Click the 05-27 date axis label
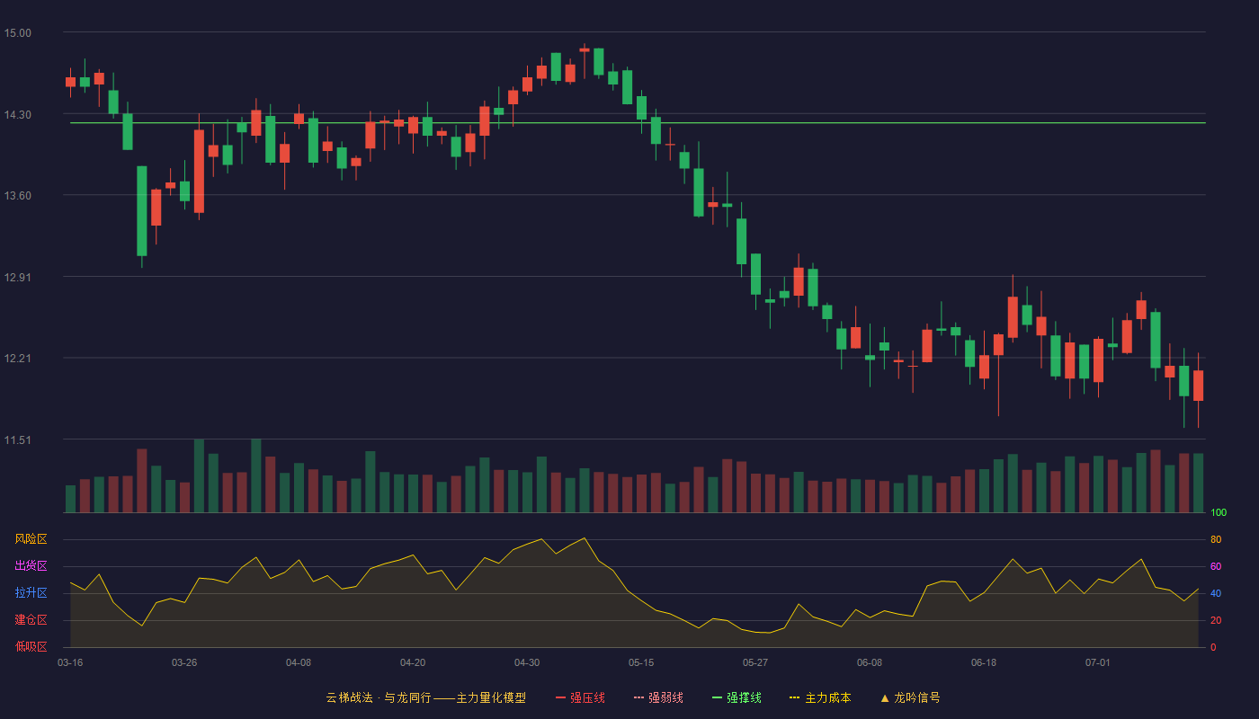Image resolution: width=1259 pixels, height=719 pixels. [x=755, y=662]
